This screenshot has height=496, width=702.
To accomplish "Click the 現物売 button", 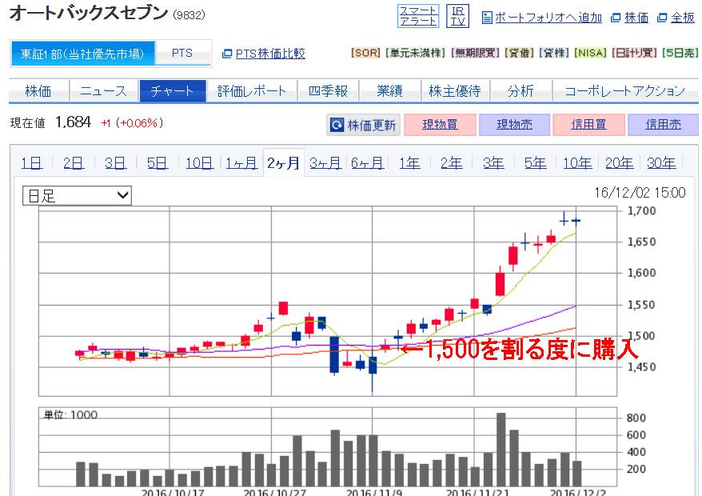I will (514, 125).
